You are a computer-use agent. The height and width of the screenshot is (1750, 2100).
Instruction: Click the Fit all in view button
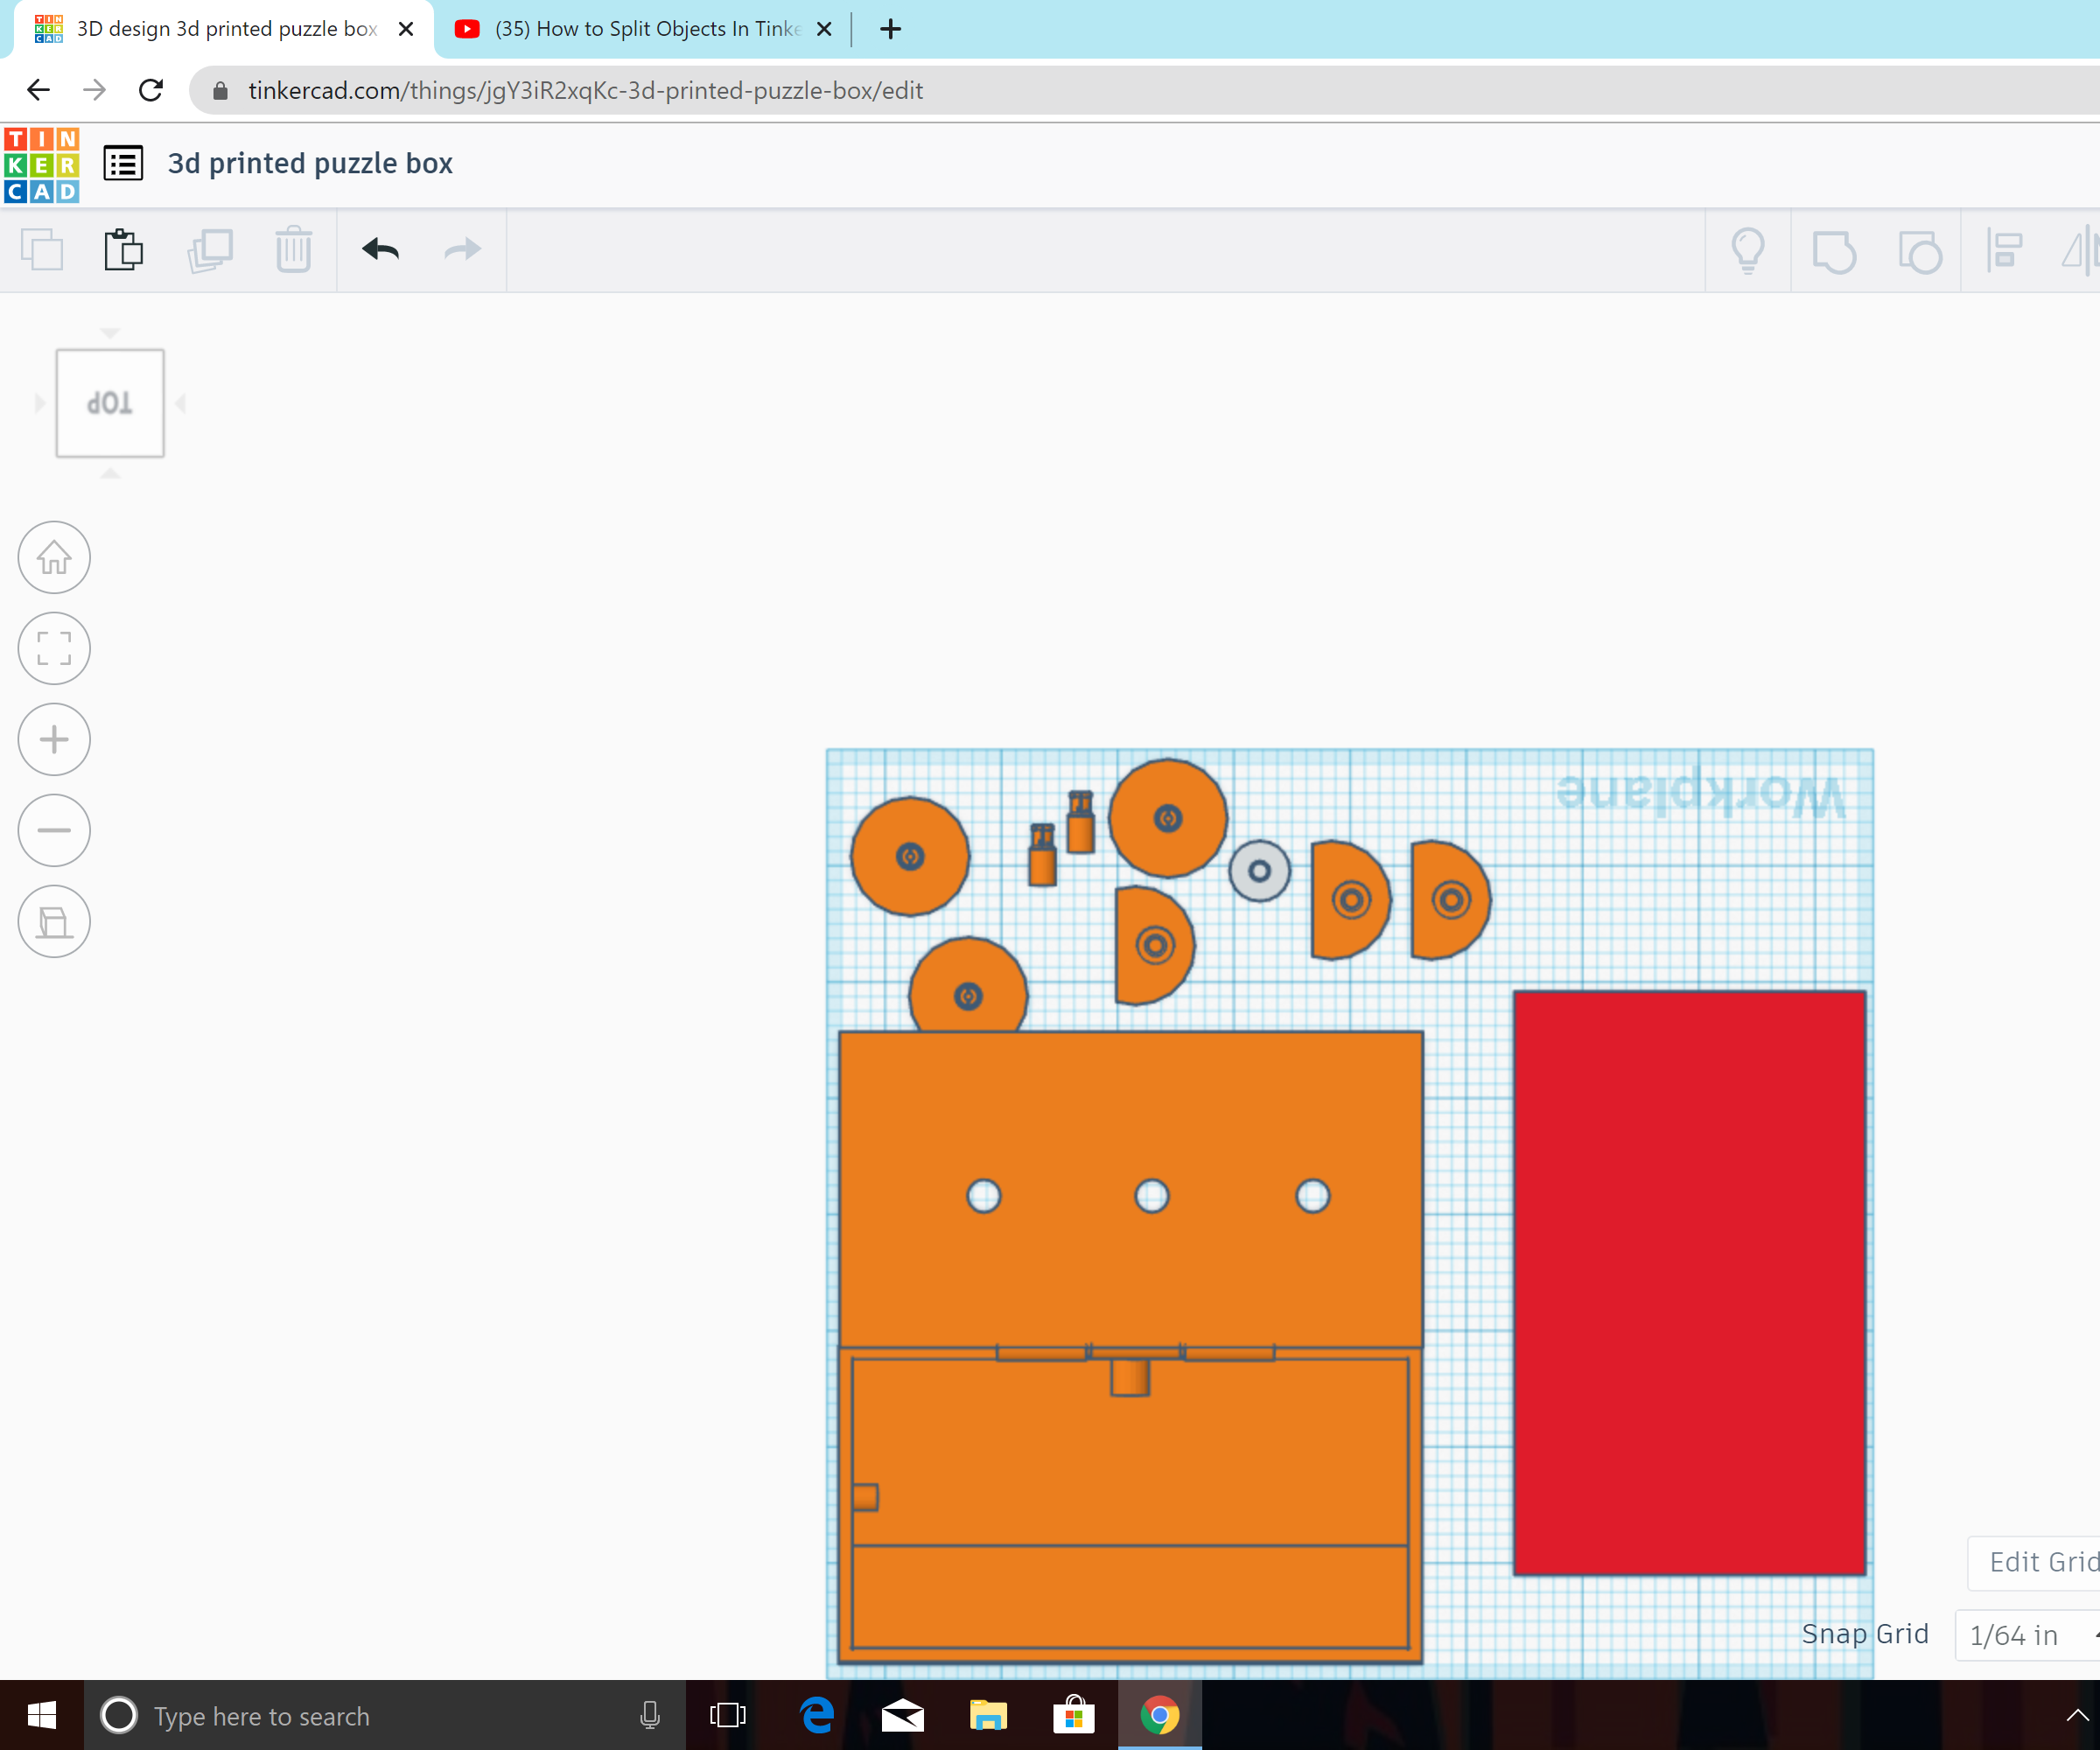(x=54, y=648)
